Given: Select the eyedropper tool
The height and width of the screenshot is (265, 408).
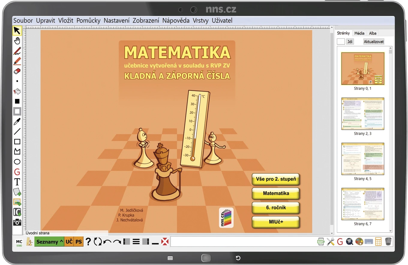Looking at the screenshot, I should [17, 122].
